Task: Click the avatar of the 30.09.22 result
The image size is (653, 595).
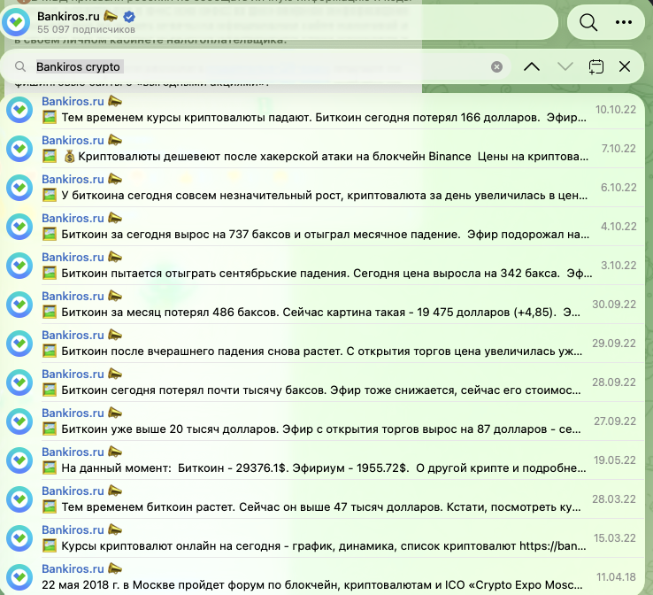Action: [19, 305]
